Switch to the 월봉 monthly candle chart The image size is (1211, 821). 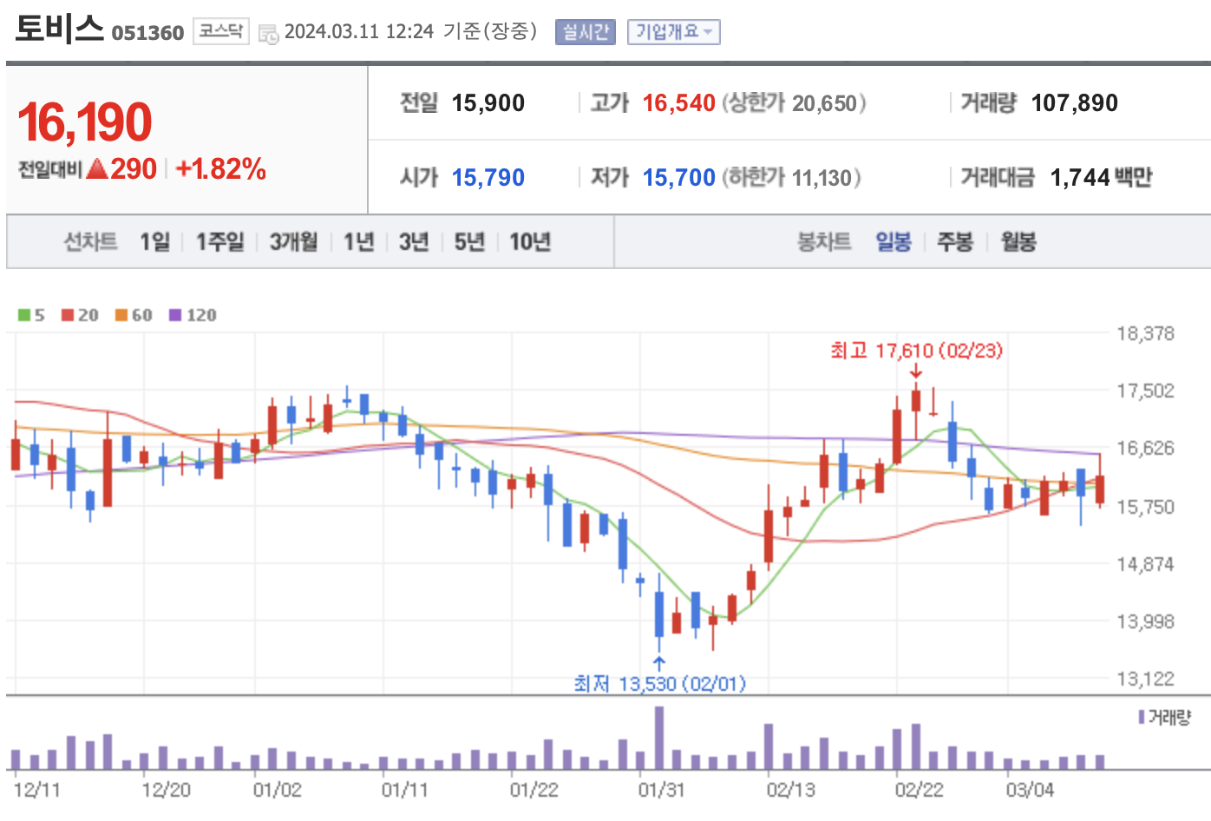click(1018, 241)
